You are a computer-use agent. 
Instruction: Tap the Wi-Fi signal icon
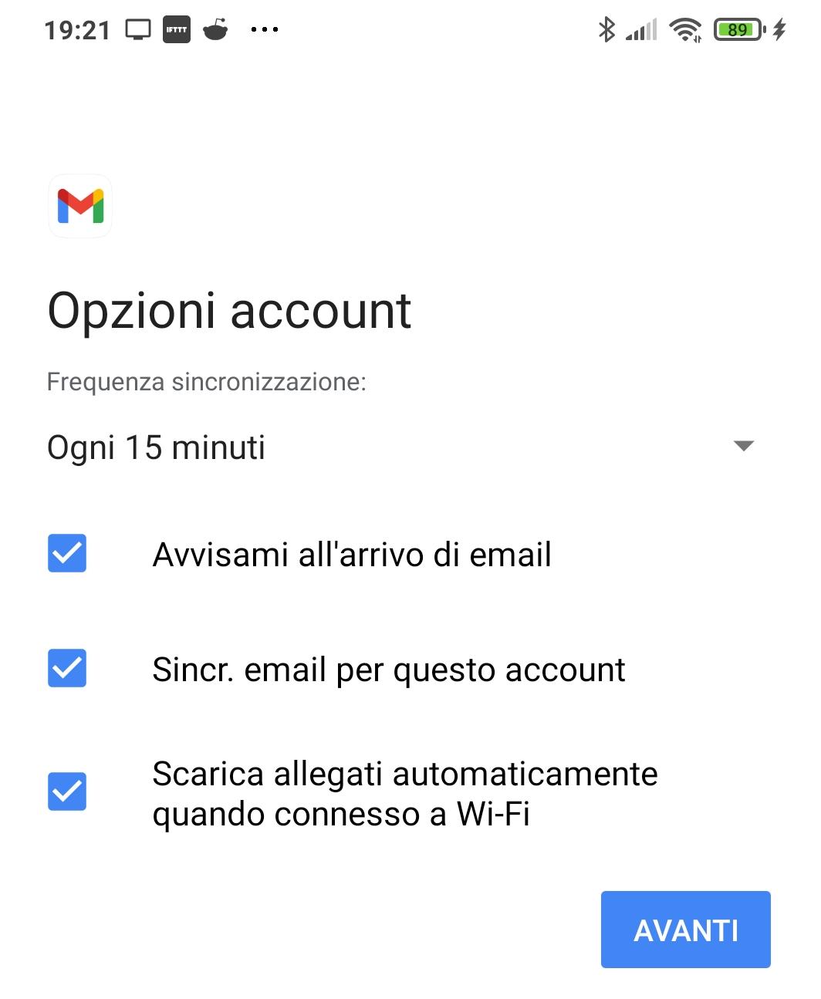click(685, 30)
